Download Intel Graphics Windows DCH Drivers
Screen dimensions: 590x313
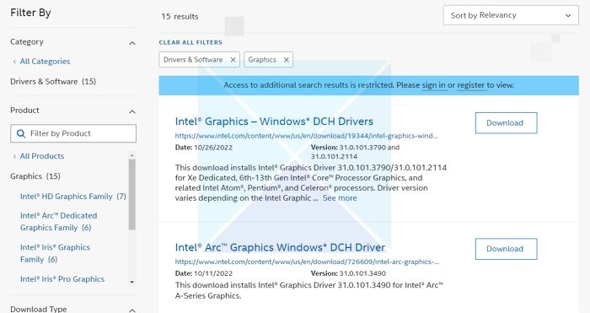(506, 123)
